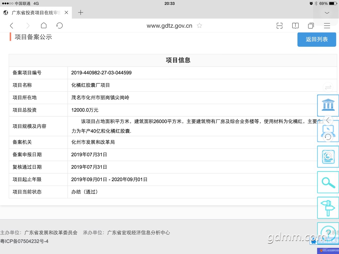This screenshot has height=254, width=339.
Task: Open the signpost guide sidebar icon
Action: 328,208
